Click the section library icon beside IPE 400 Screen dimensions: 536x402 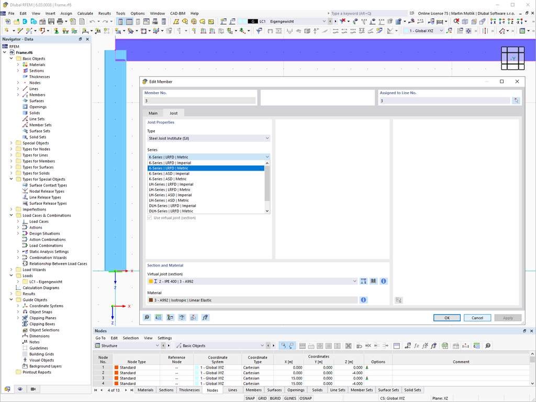pos(373,281)
